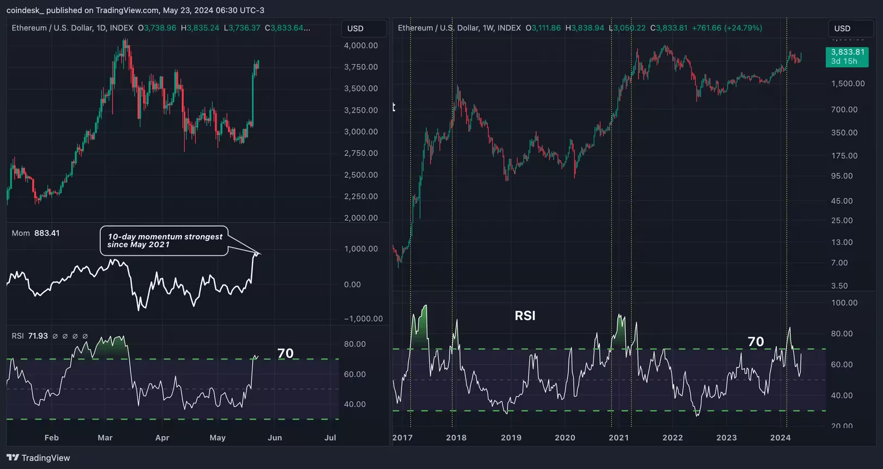
Task: Click the 4,000.00 price axis label
Action: [360, 46]
